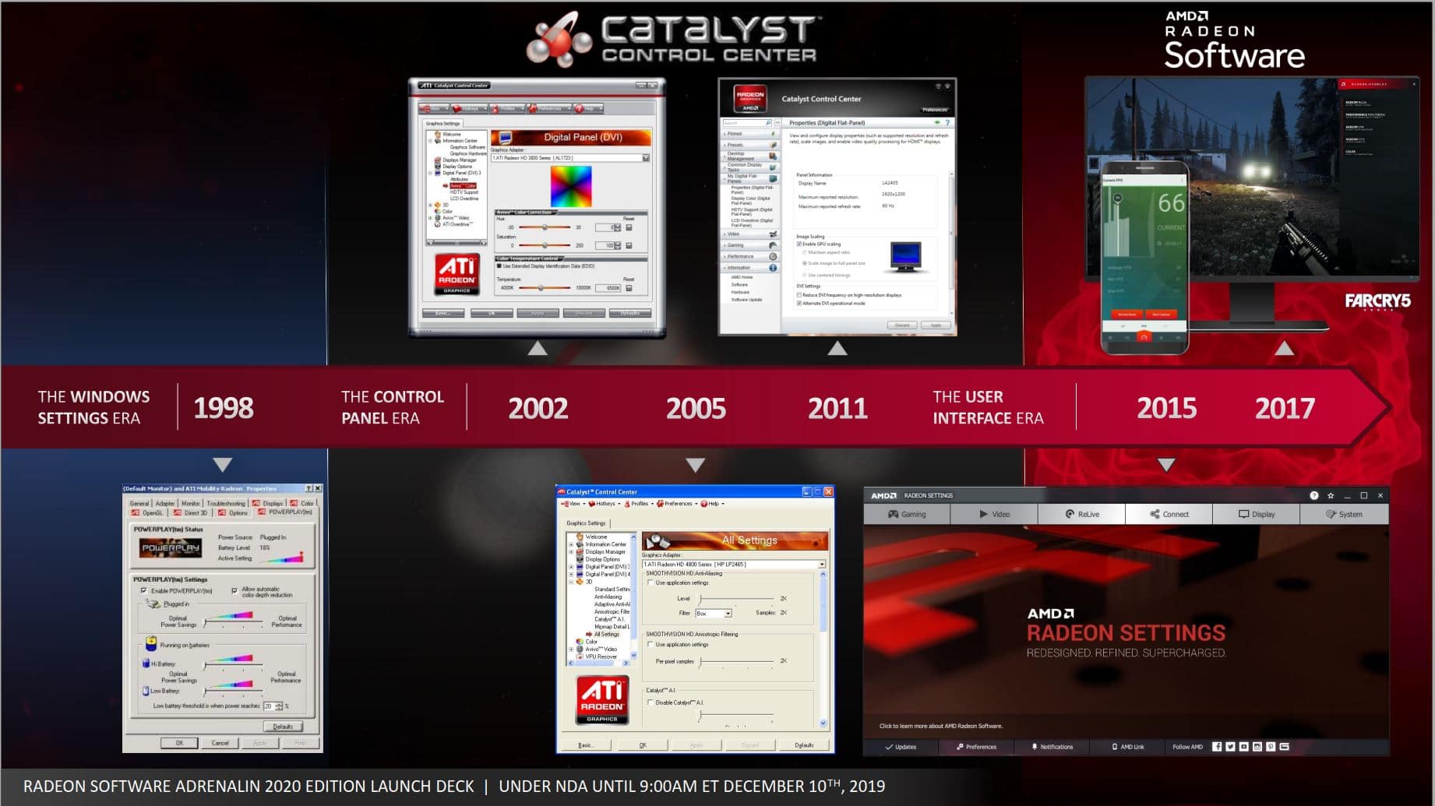Enable Use application settings for Anti-Aliasing
This screenshot has width=1435, height=806.
[x=651, y=583]
